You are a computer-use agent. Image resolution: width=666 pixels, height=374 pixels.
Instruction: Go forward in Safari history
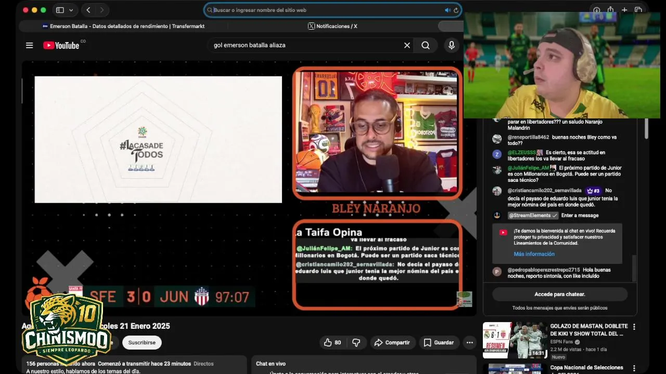102,10
